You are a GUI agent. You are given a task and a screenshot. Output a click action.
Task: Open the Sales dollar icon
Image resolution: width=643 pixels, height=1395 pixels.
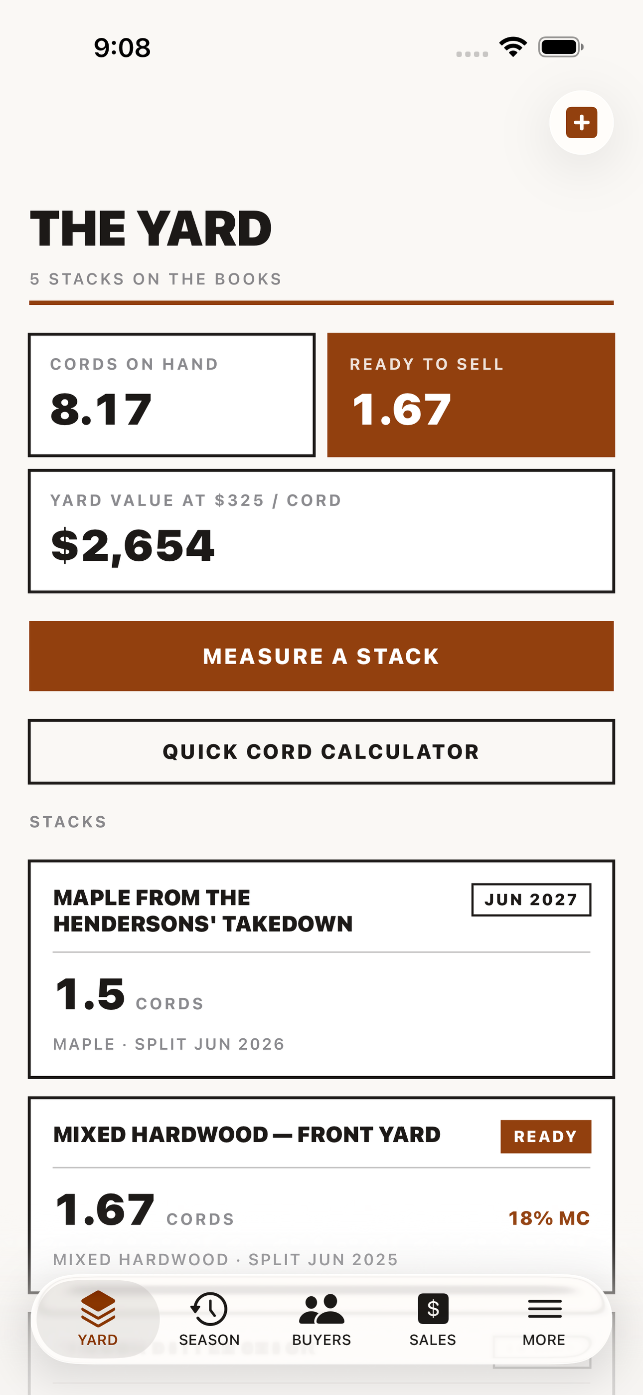[433, 1308]
